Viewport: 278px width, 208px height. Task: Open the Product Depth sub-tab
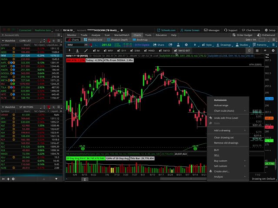click(x=117, y=39)
